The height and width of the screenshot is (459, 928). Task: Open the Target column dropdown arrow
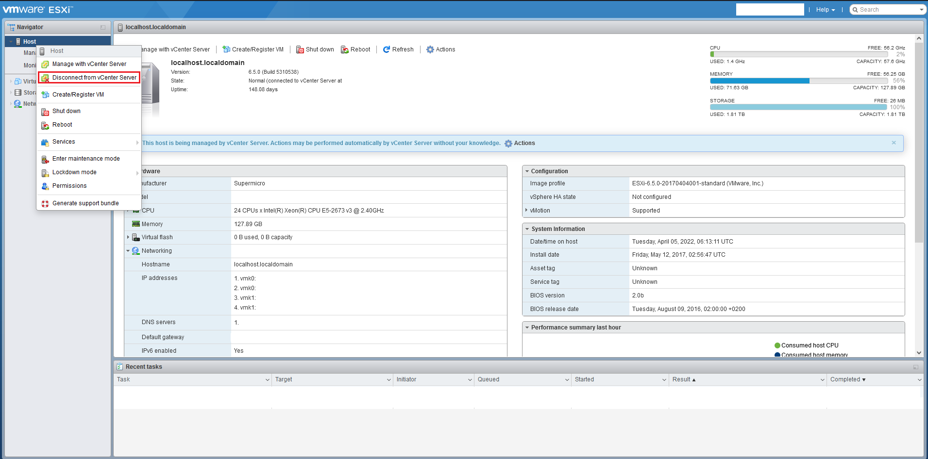[389, 380]
